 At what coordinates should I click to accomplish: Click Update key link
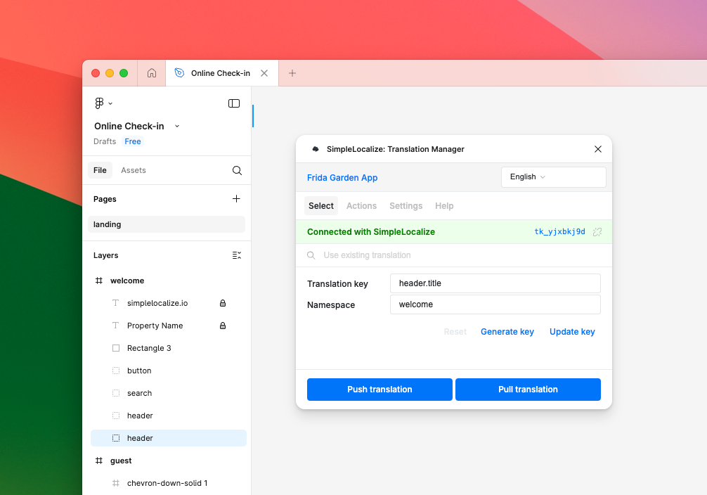pyautogui.click(x=572, y=332)
